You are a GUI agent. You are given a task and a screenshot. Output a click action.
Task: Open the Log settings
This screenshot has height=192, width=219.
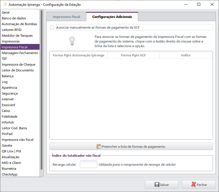pos(20,82)
